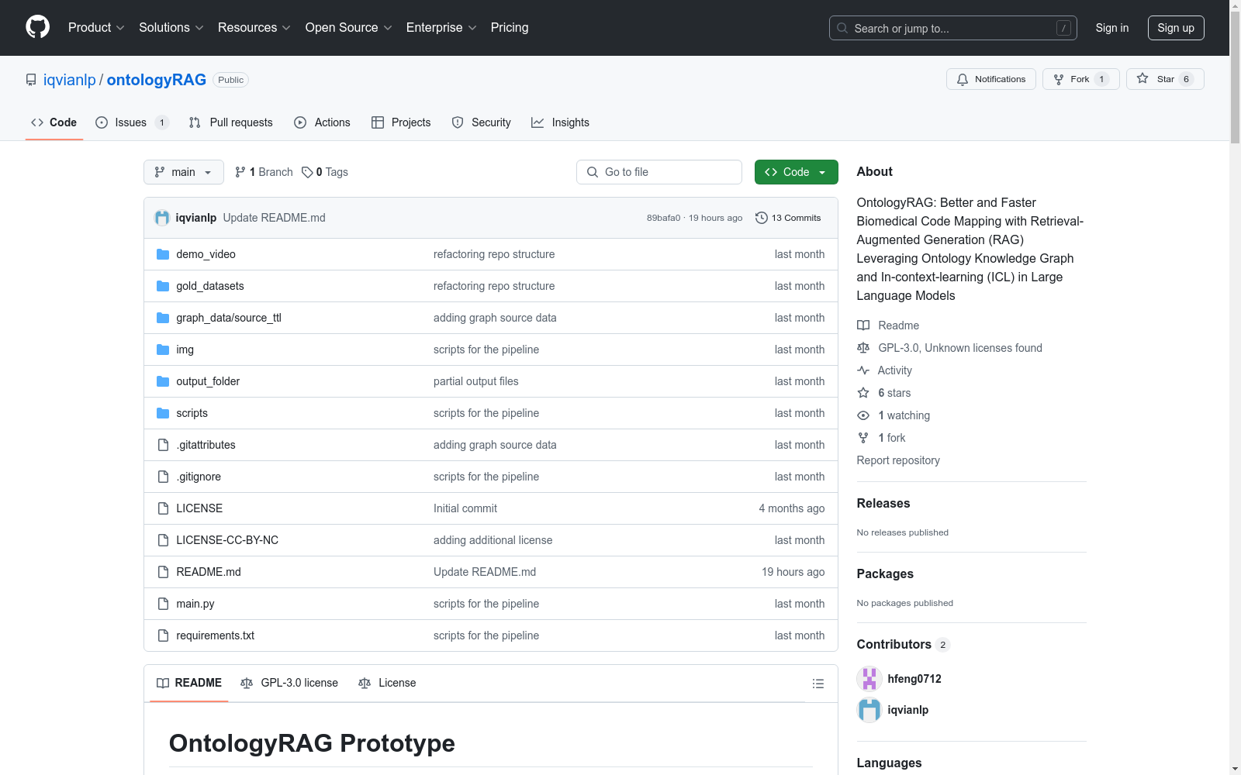The width and height of the screenshot is (1241, 775).
Task: Click the requirements.txt file icon
Action: 163,635
